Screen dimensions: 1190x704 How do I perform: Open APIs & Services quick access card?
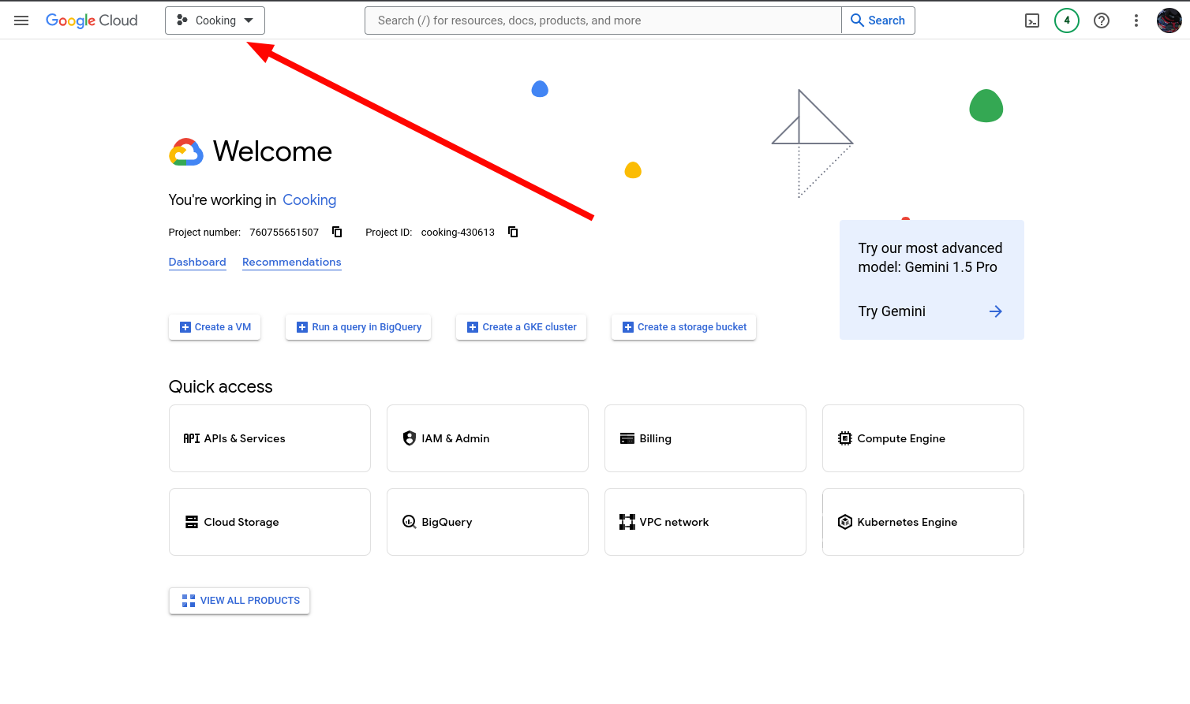tap(270, 438)
